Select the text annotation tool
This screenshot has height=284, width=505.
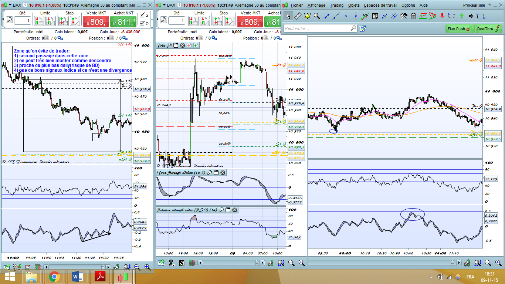[x=375, y=16]
